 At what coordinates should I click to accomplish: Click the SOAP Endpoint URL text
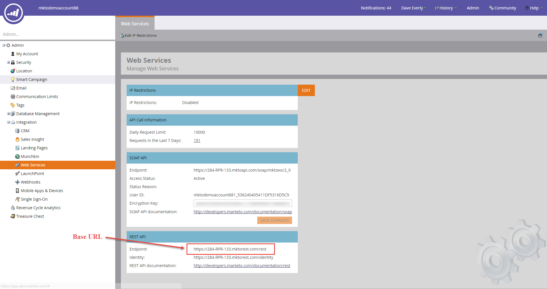(x=242, y=170)
